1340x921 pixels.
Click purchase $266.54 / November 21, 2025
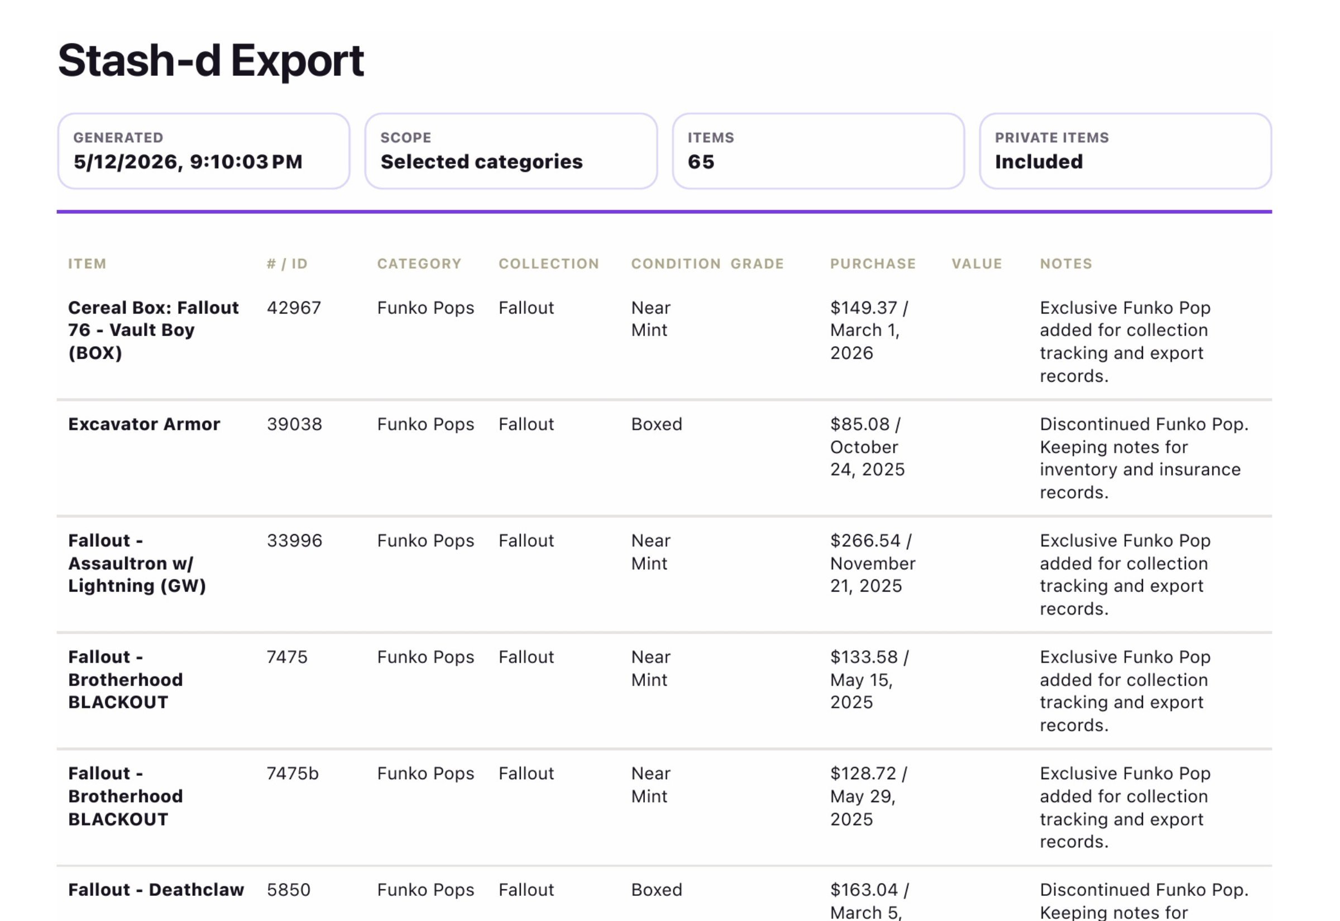(x=873, y=563)
